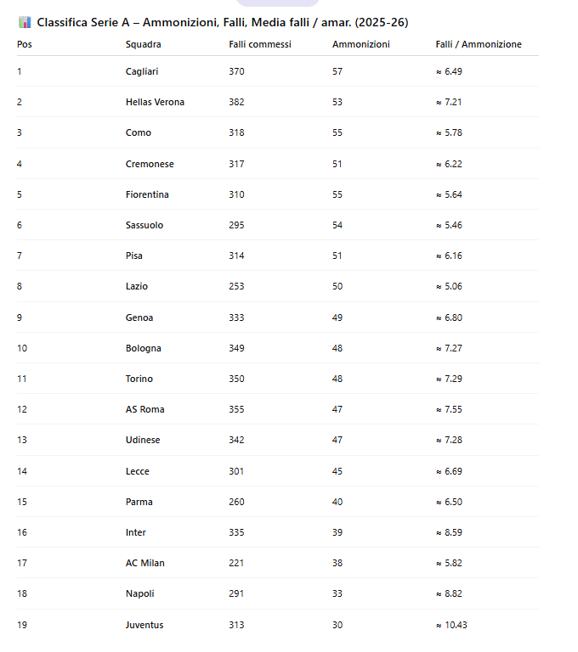Click the 'Falli commessi' column header

coord(260,44)
